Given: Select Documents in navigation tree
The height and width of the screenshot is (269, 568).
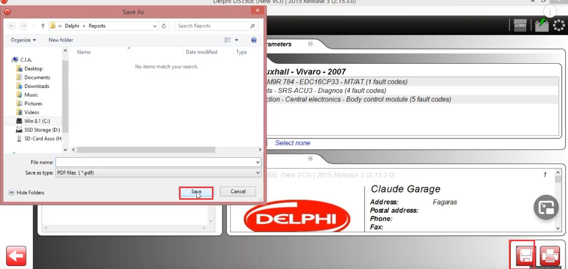Looking at the screenshot, I should [x=33, y=77].
